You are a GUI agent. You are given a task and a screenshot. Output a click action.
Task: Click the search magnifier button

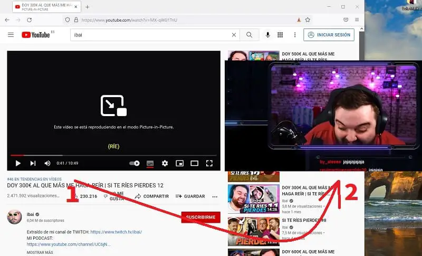click(x=249, y=35)
